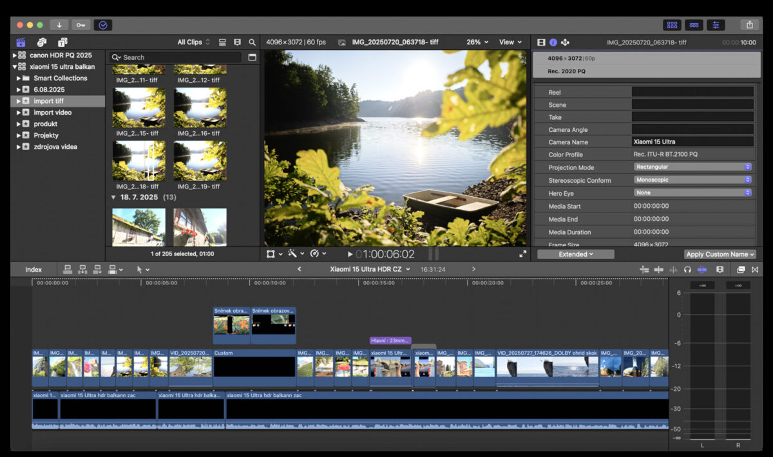Open the Keyword Editor key icon

point(81,25)
